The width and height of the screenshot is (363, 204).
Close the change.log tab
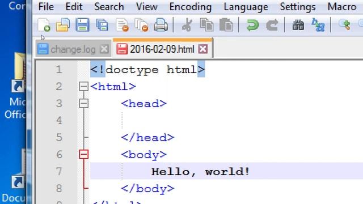click(x=104, y=49)
